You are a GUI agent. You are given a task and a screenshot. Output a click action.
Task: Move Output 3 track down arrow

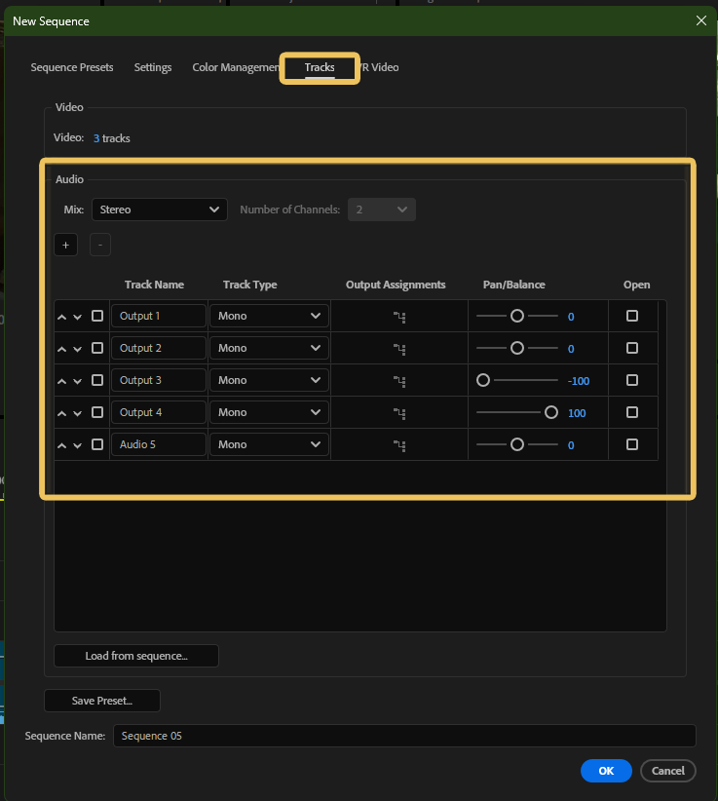click(78, 381)
